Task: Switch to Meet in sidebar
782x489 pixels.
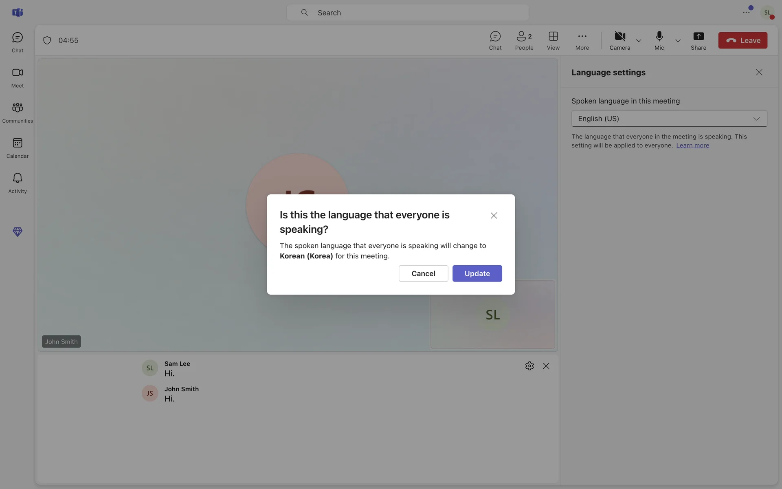Action: coord(17,77)
